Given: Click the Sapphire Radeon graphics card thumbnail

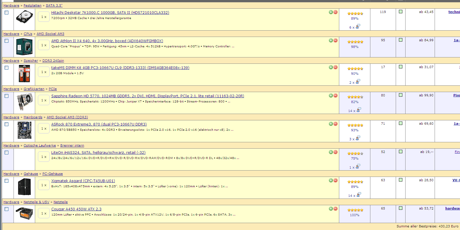Looking at the screenshot, I should [24, 102].
